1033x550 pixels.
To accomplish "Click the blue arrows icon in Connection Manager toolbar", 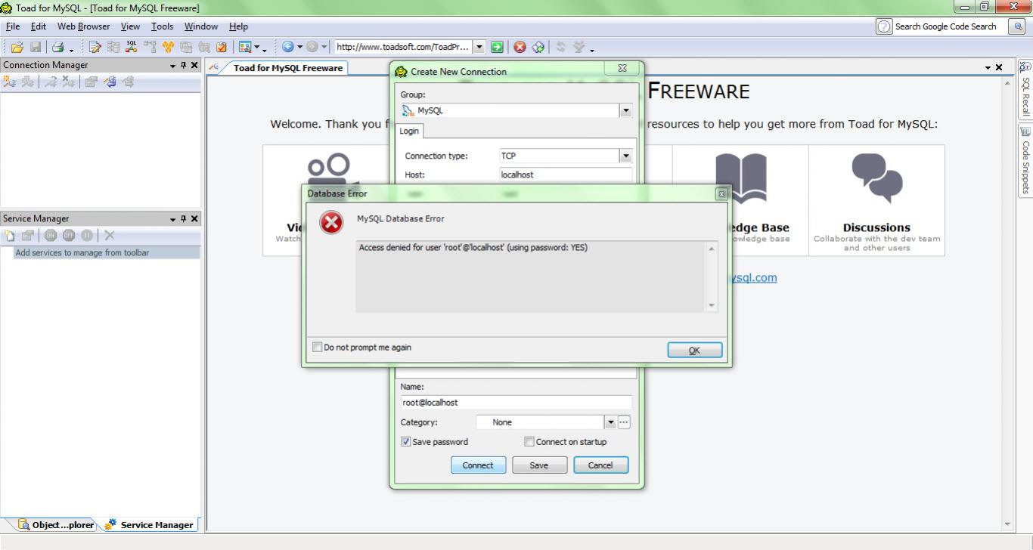I will [110, 82].
